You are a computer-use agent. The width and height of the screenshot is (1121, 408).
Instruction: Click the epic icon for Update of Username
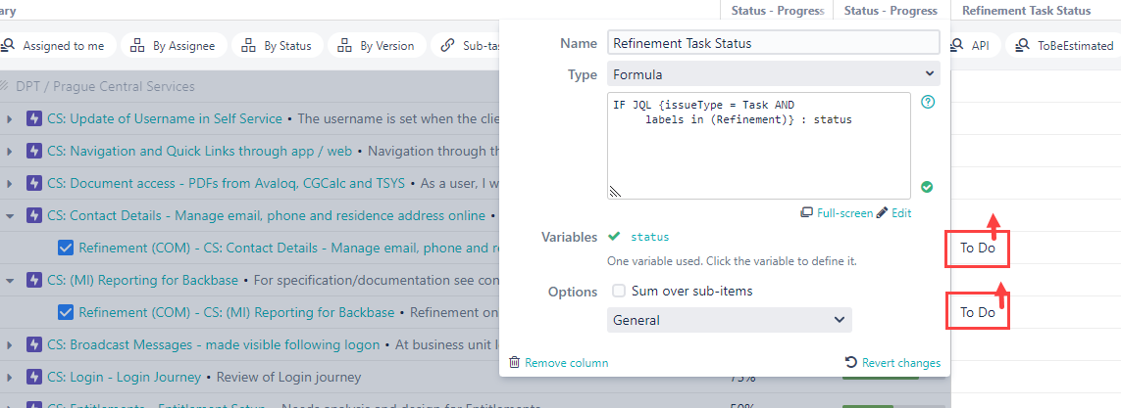click(34, 118)
